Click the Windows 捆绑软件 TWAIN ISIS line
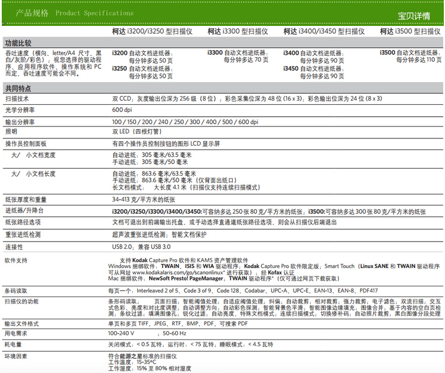This screenshot has height=373, width=445. (274, 266)
